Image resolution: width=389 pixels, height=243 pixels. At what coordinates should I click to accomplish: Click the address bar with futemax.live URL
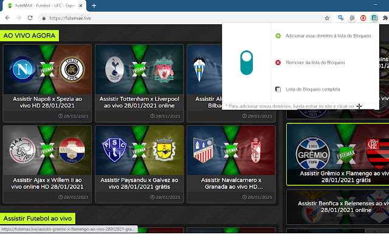[x=185, y=18]
